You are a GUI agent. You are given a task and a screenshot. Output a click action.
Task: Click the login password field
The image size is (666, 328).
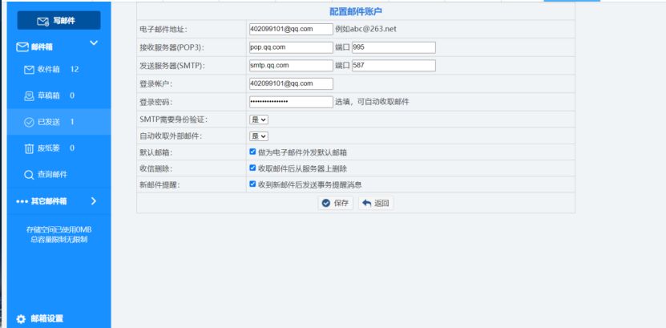tap(290, 102)
